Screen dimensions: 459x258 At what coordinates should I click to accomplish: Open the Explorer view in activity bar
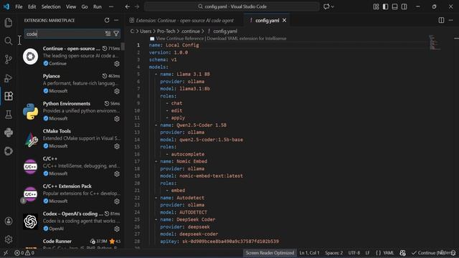pos(9,22)
